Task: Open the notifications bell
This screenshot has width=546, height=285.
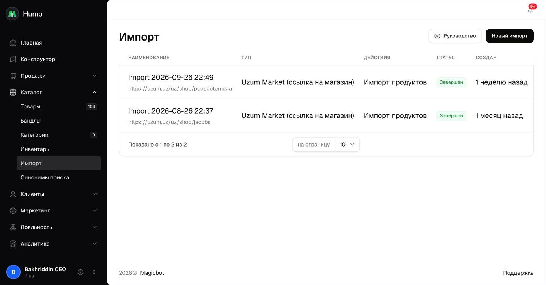Action: click(x=531, y=10)
